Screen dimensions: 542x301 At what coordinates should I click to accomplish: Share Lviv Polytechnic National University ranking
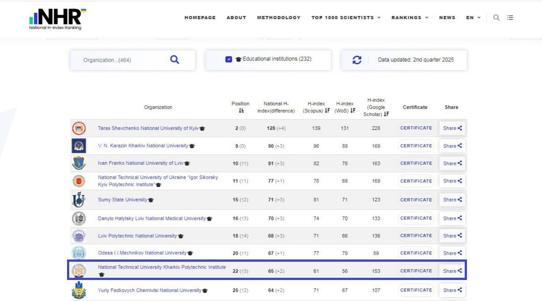click(452, 236)
